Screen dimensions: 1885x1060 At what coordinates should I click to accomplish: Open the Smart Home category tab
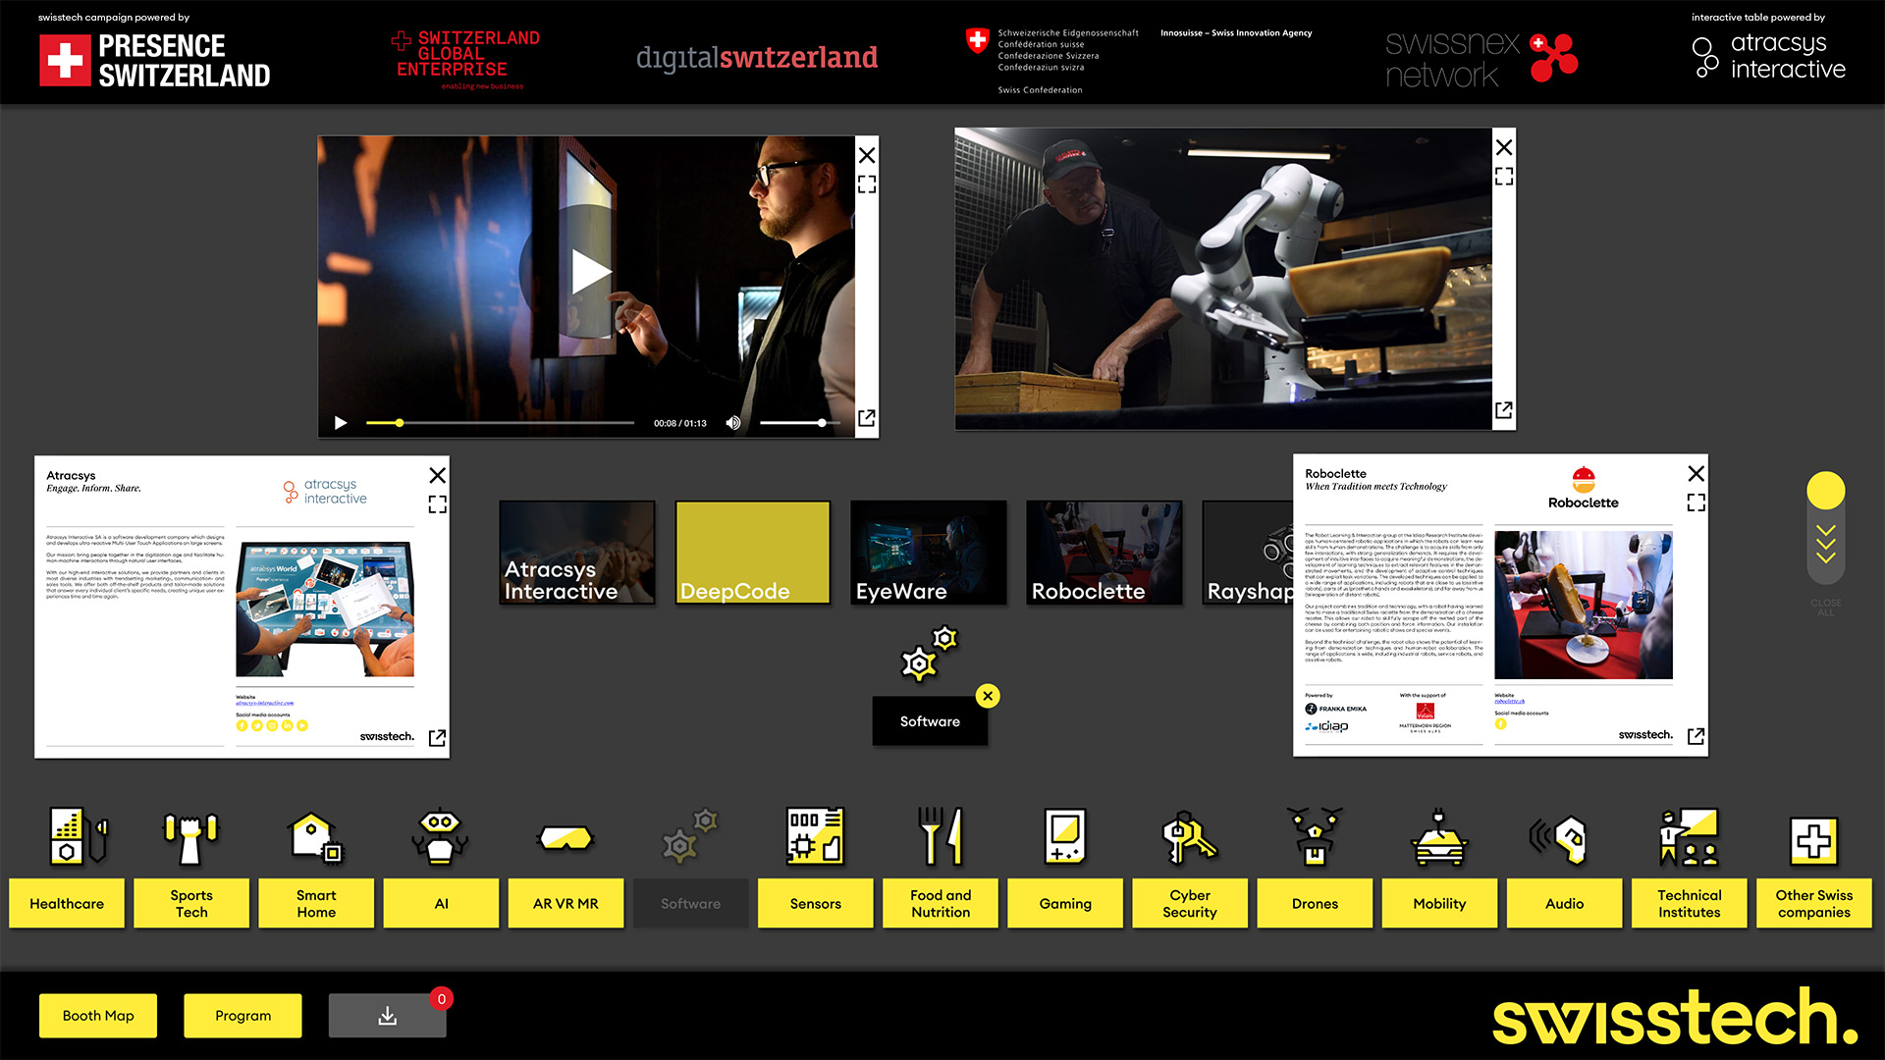point(316,903)
